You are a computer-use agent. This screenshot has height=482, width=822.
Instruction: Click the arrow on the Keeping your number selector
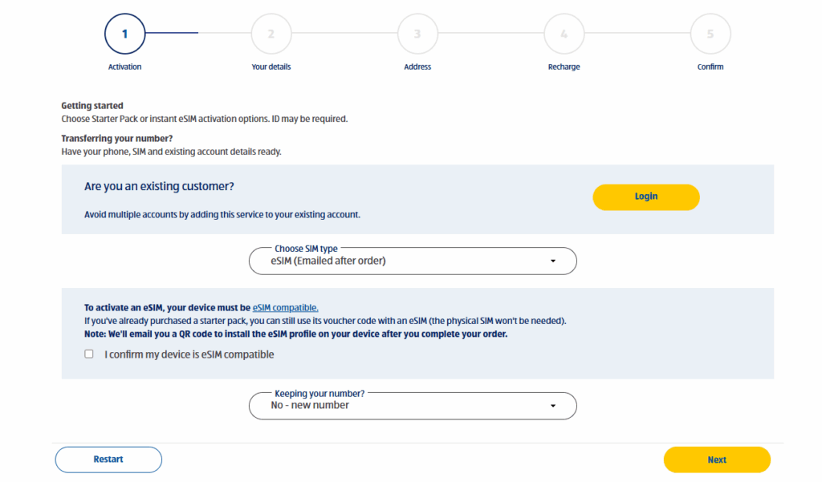click(x=553, y=406)
